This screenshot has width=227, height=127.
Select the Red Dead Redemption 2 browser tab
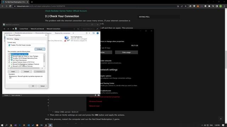pos(15,2)
